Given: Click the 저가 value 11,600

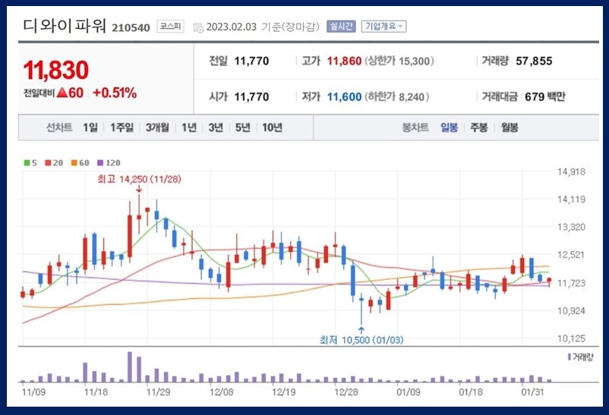Looking at the screenshot, I should (x=344, y=96).
